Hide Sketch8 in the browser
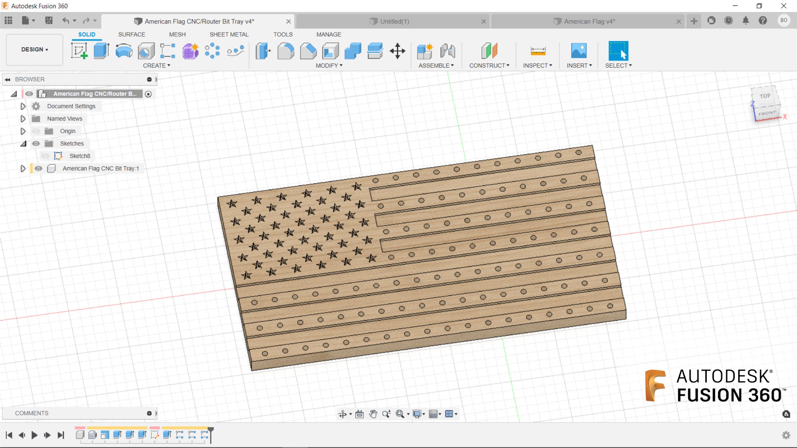Image resolution: width=797 pixels, height=448 pixels. (46, 156)
